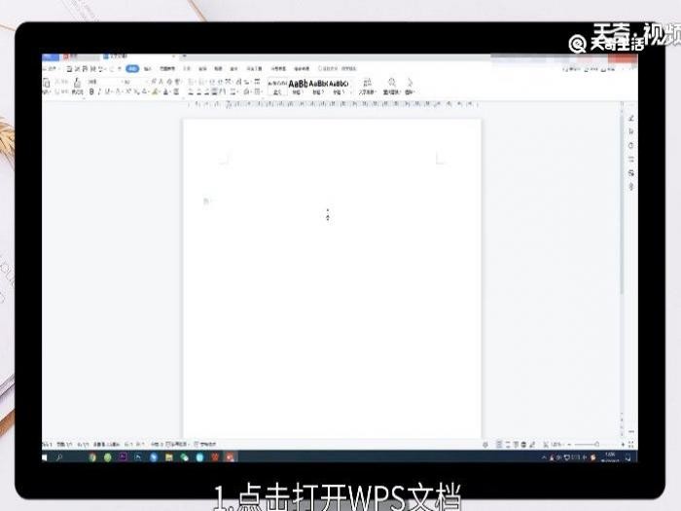Open the Select cursor tool dropdown
Viewport: 681px width, 511px height.
tap(410, 87)
